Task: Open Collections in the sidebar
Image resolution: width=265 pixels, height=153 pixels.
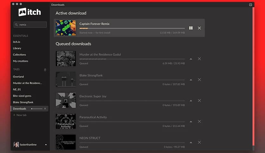Action: point(19,55)
